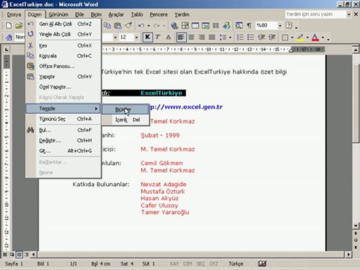Open Word Help question mark icon
The width and height of the screenshot is (360, 270).
[x=289, y=25]
